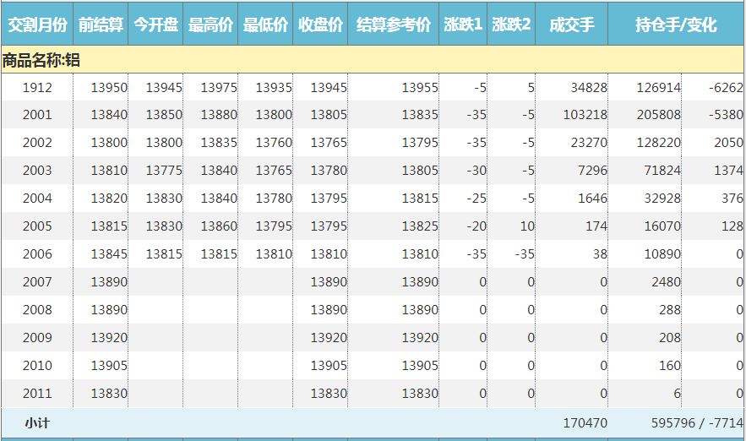Click subtotal volume 170470
Viewport: 746px width, 441px height.
click(585, 422)
